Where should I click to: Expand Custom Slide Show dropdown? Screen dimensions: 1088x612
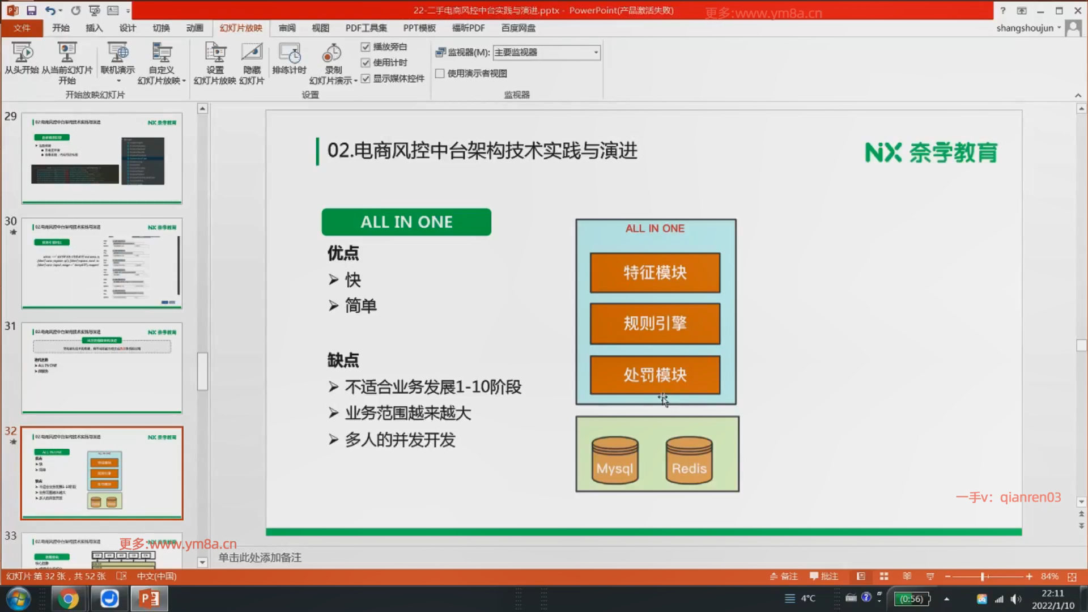(x=184, y=81)
